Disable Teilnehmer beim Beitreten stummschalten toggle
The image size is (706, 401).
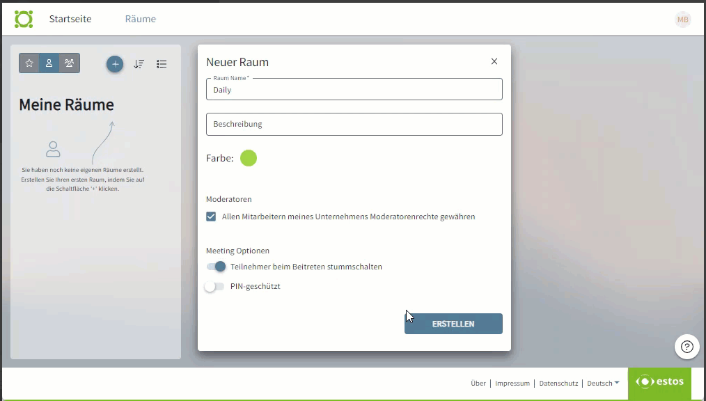point(216,267)
